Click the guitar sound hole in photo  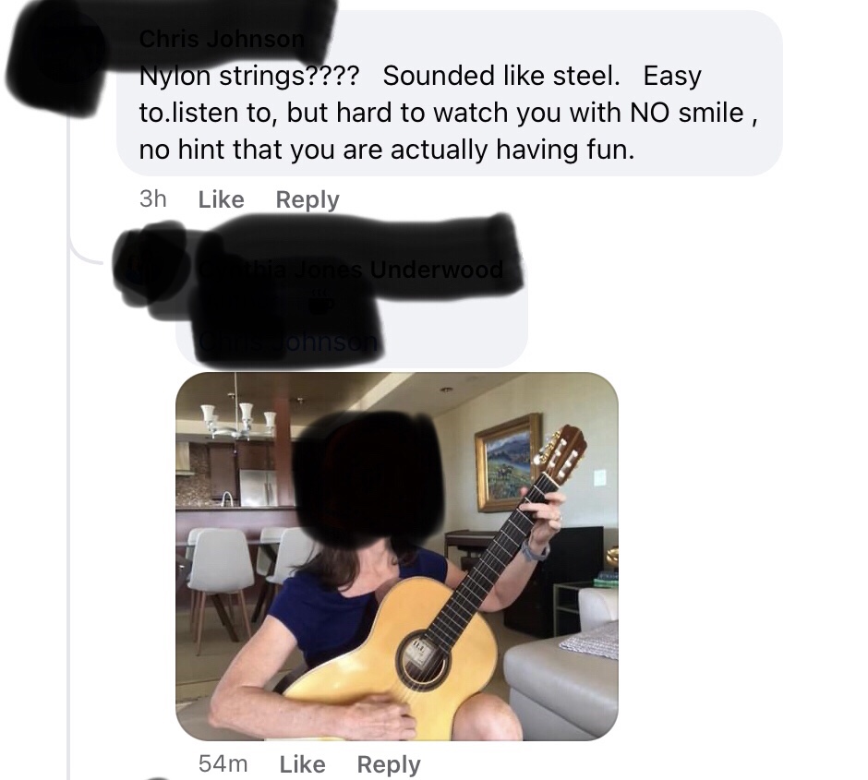click(x=422, y=660)
